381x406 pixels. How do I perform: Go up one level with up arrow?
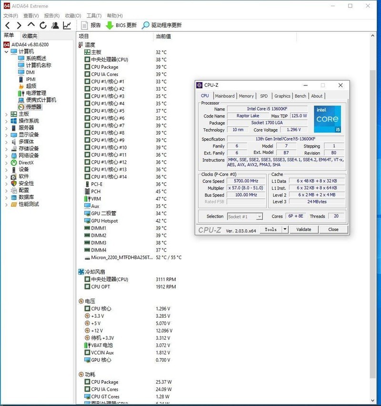(31, 25)
